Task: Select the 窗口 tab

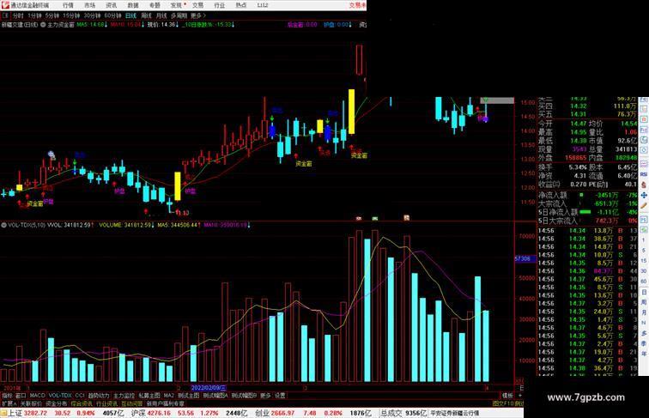Action: 21,396
